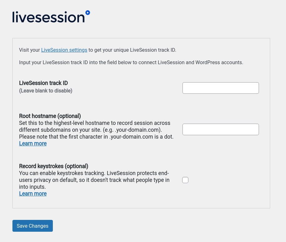Image resolution: width=286 pixels, height=242 pixels.
Task: Click into the LiveSession track ID field
Action: point(220,88)
